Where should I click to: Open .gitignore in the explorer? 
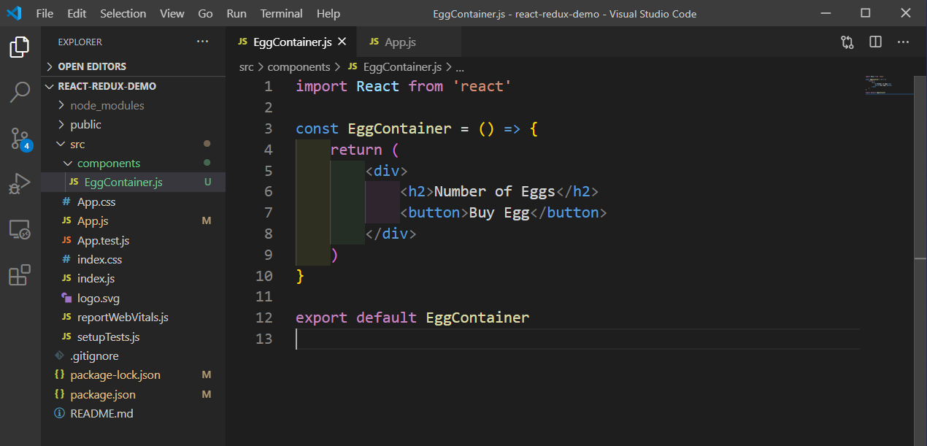point(133,356)
